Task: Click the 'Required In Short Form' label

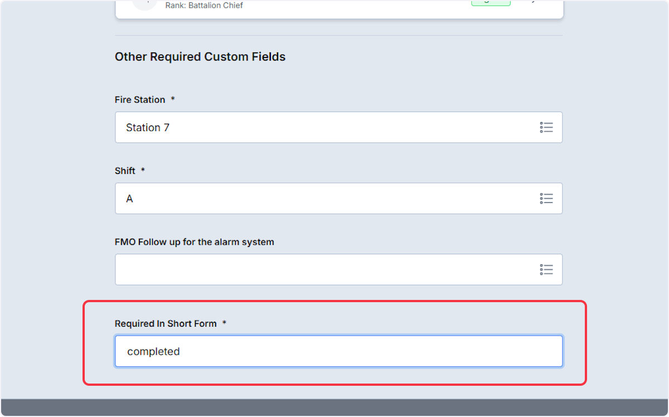Action: point(166,323)
